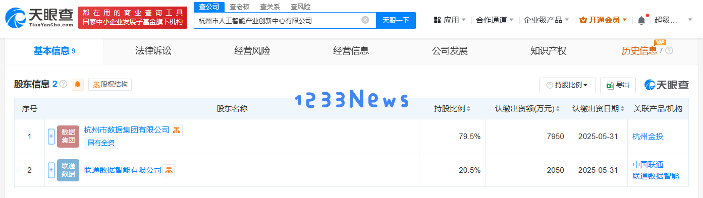Switch to the 公司发展 tab

tap(450, 51)
